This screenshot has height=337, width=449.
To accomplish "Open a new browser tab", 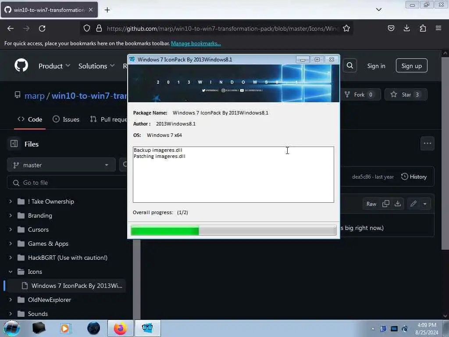I will 107,10.
